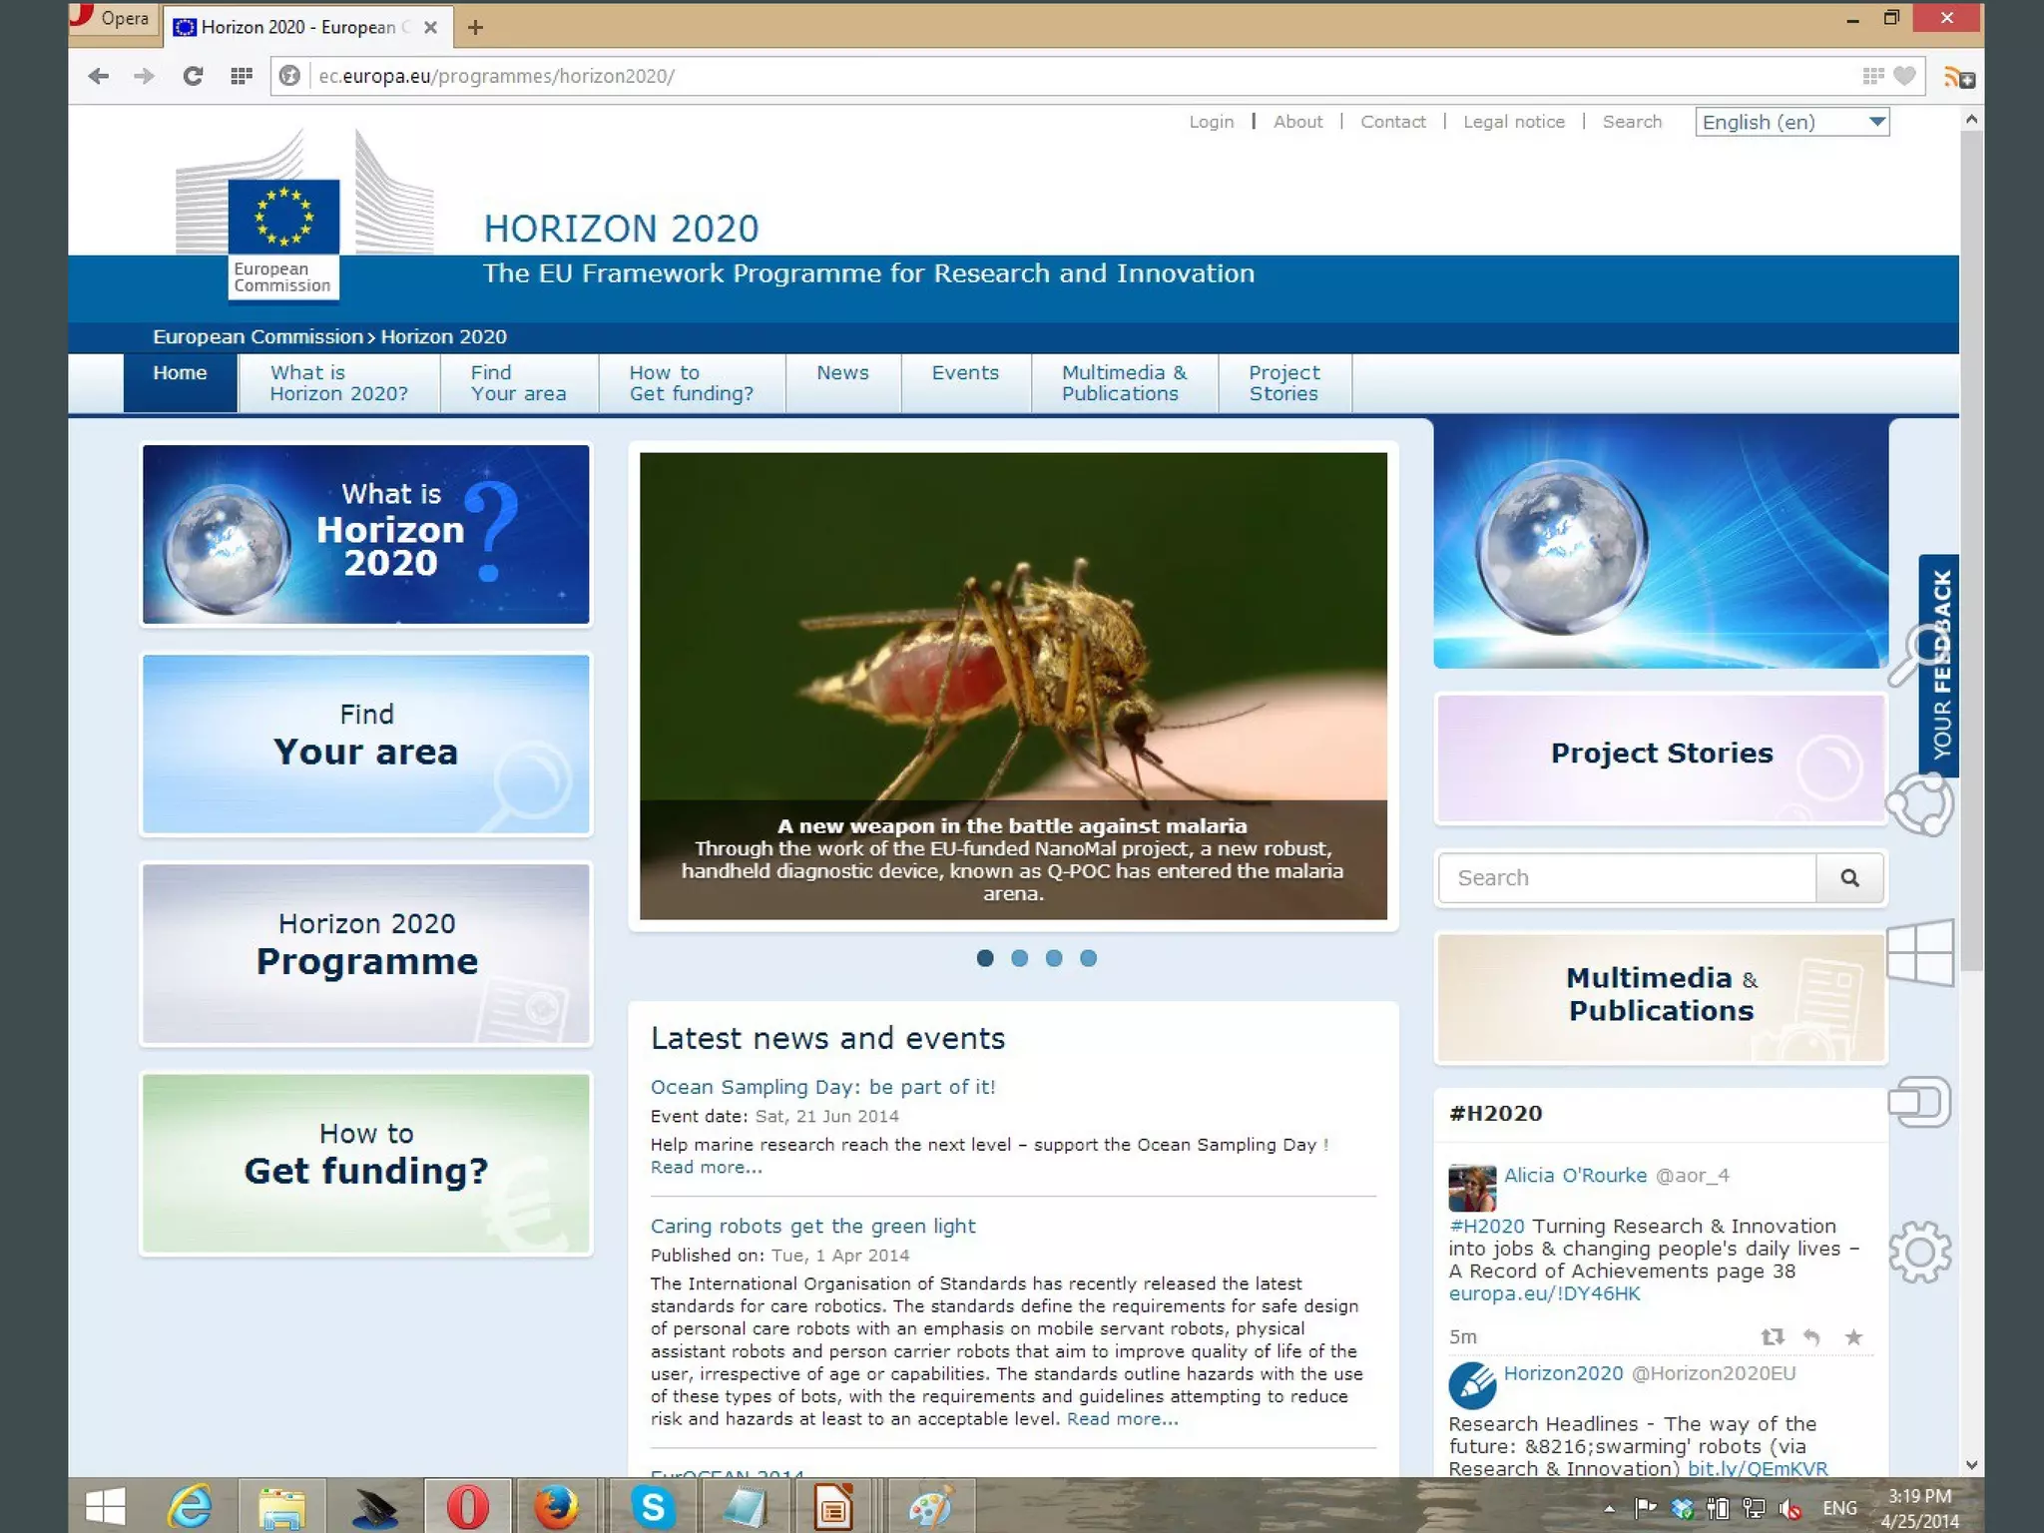Screen dimensions: 2044x1533
Task: Select the third carousel slide dot
Action: pos(1054,958)
